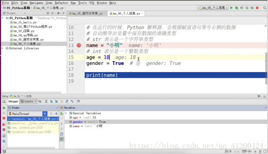268x154 pixels.
Task: Open debugger settings gear in the debug sidebar
Action: tap(4, 141)
